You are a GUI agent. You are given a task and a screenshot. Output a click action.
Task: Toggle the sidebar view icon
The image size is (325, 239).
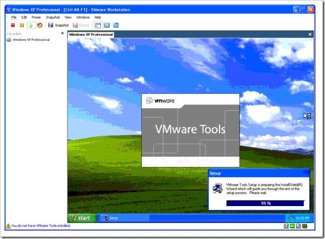98,26
